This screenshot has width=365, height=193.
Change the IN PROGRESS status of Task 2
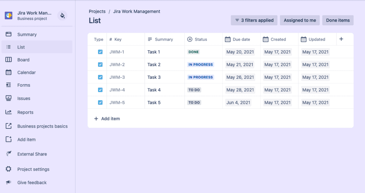point(201,65)
